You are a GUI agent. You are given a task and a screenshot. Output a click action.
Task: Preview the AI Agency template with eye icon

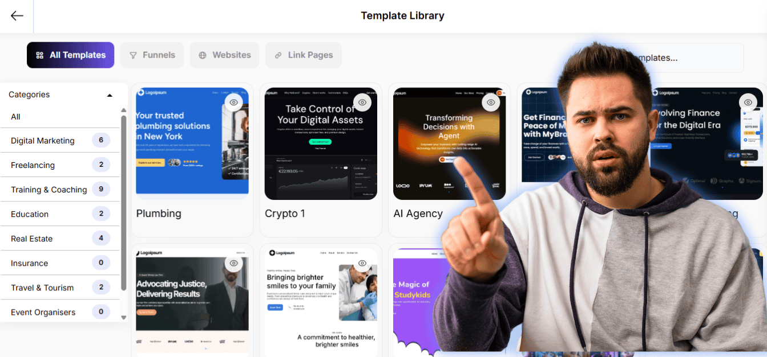pyautogui.click(x=491, y=102)
